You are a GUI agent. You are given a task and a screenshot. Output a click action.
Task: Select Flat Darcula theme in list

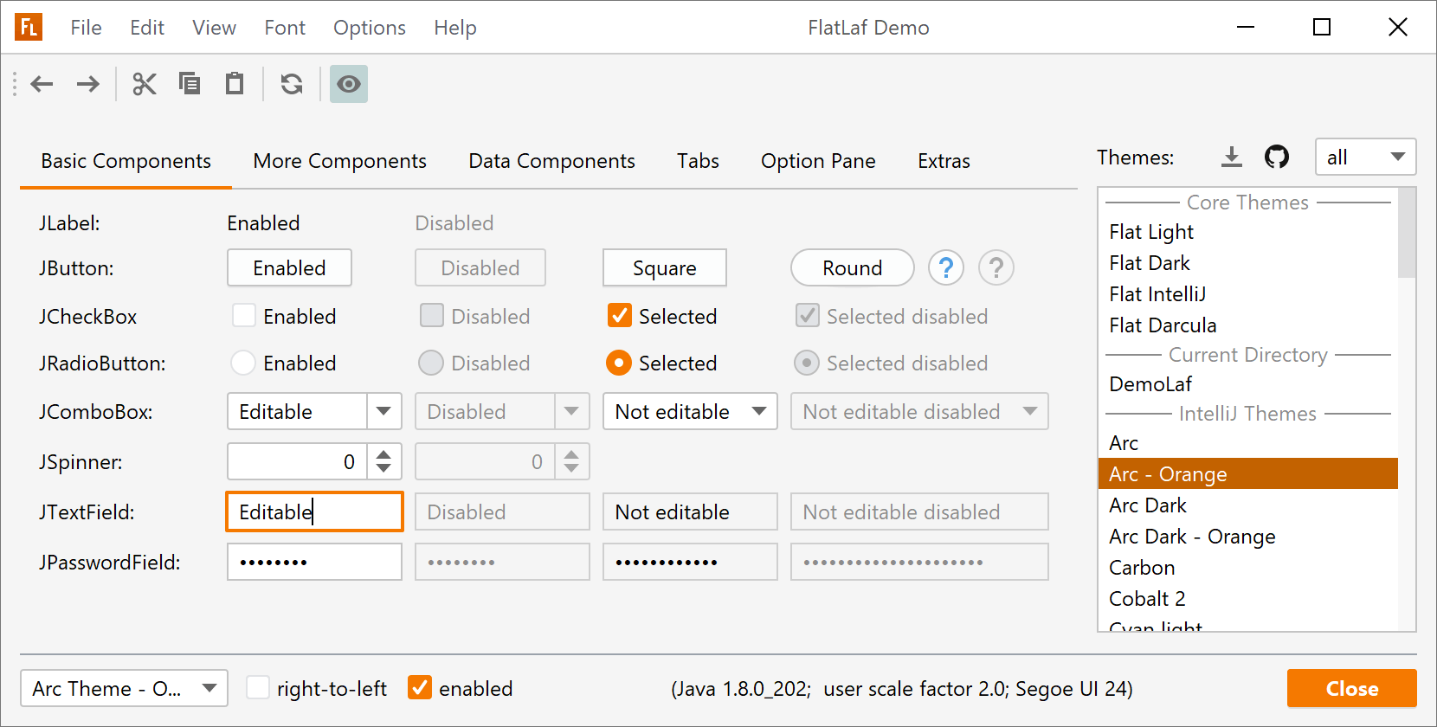coord(1163,325)
